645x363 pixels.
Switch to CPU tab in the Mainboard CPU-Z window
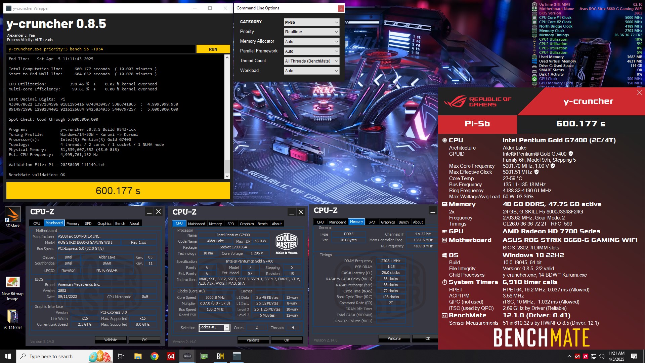pyautogui.click(x=37, y=223)
